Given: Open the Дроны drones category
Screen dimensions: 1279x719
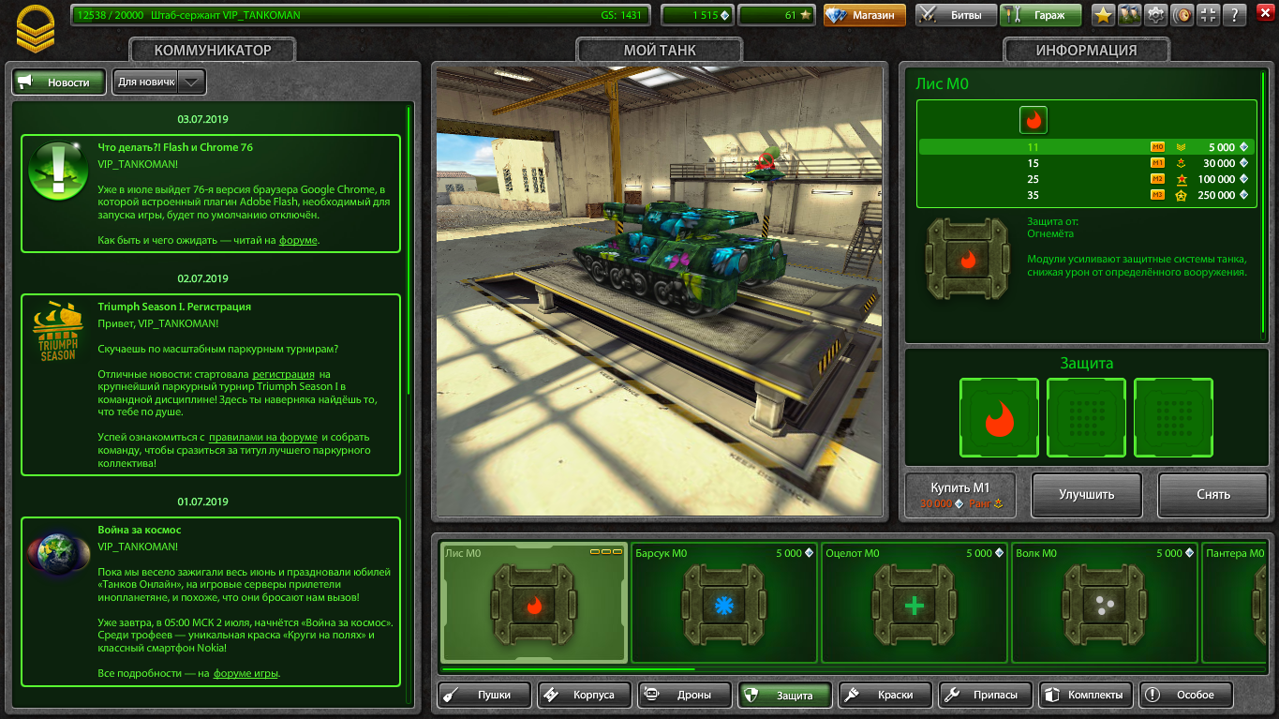Looking at the screenshot, I should click(685, 695).
